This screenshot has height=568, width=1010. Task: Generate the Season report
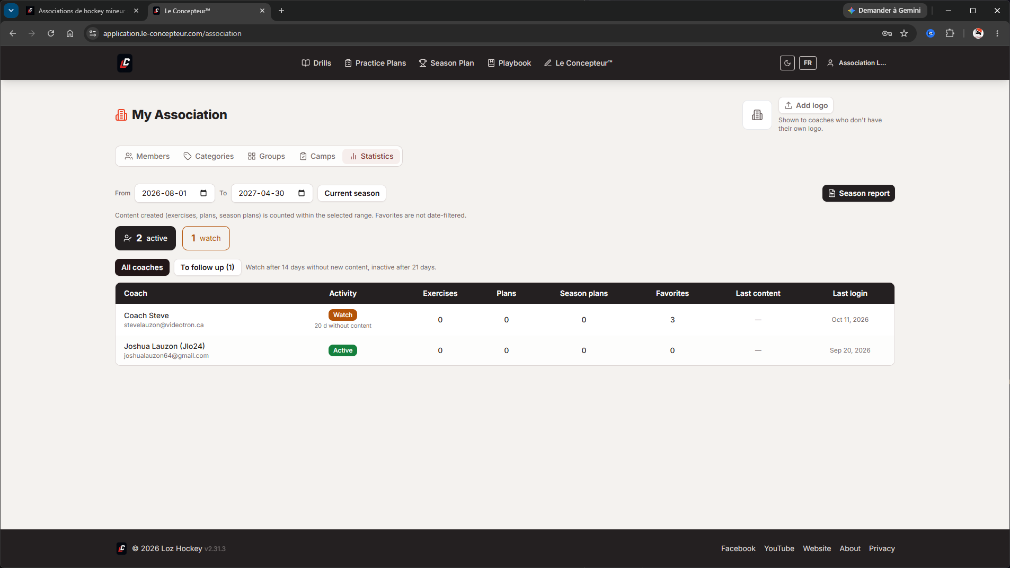[x=858, y=193]
